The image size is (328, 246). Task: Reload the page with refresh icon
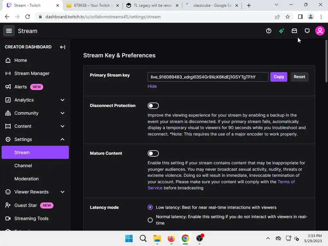click(28, 17)
